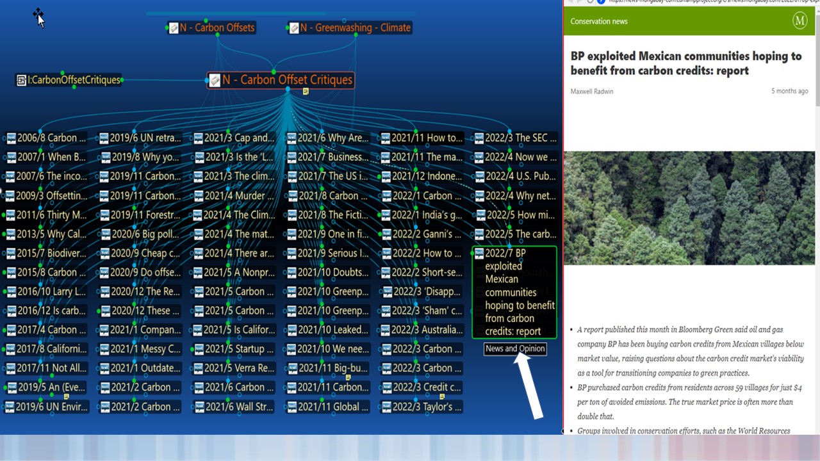Click author name Maxwell Radwin
820x461 pixels.
[592, 92]
